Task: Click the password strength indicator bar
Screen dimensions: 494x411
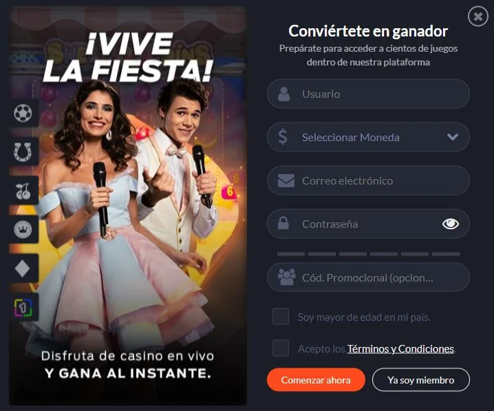Action: [x=368, y=254]
